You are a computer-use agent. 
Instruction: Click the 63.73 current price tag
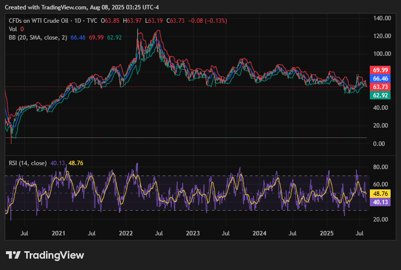(x=380, y=87)
